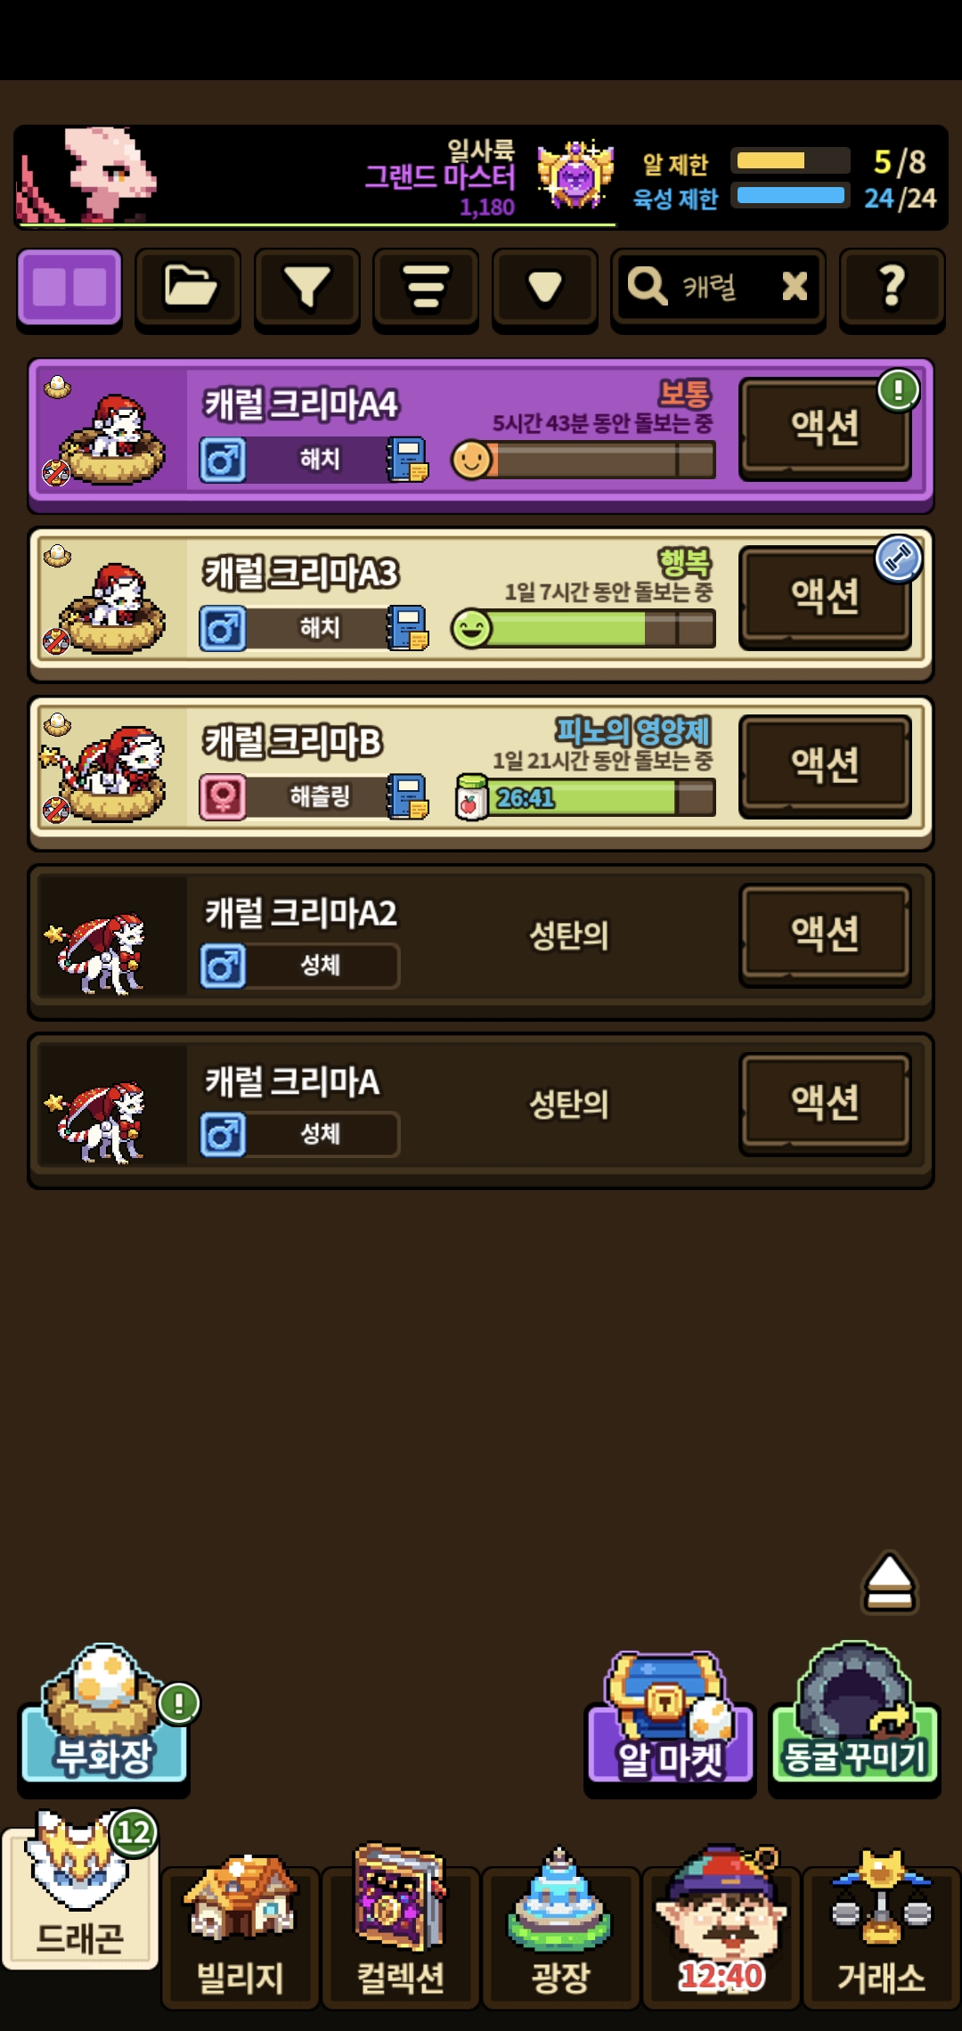Viewport: 962px width, 2031px height.
Task: Tap 액션 button for 캐럴 크리마A2
Action: coord(826,934)
